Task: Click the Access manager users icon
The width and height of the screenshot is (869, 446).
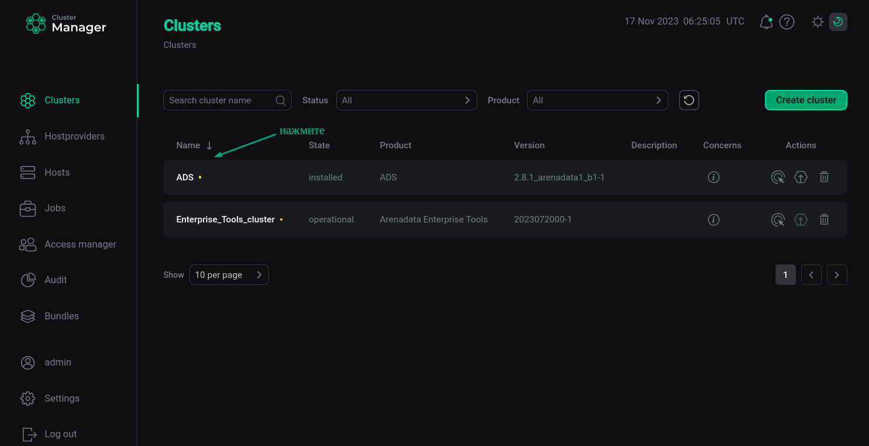Action: coord(27,245)
